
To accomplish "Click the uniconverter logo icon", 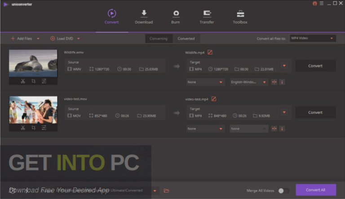I will [5, 4].
